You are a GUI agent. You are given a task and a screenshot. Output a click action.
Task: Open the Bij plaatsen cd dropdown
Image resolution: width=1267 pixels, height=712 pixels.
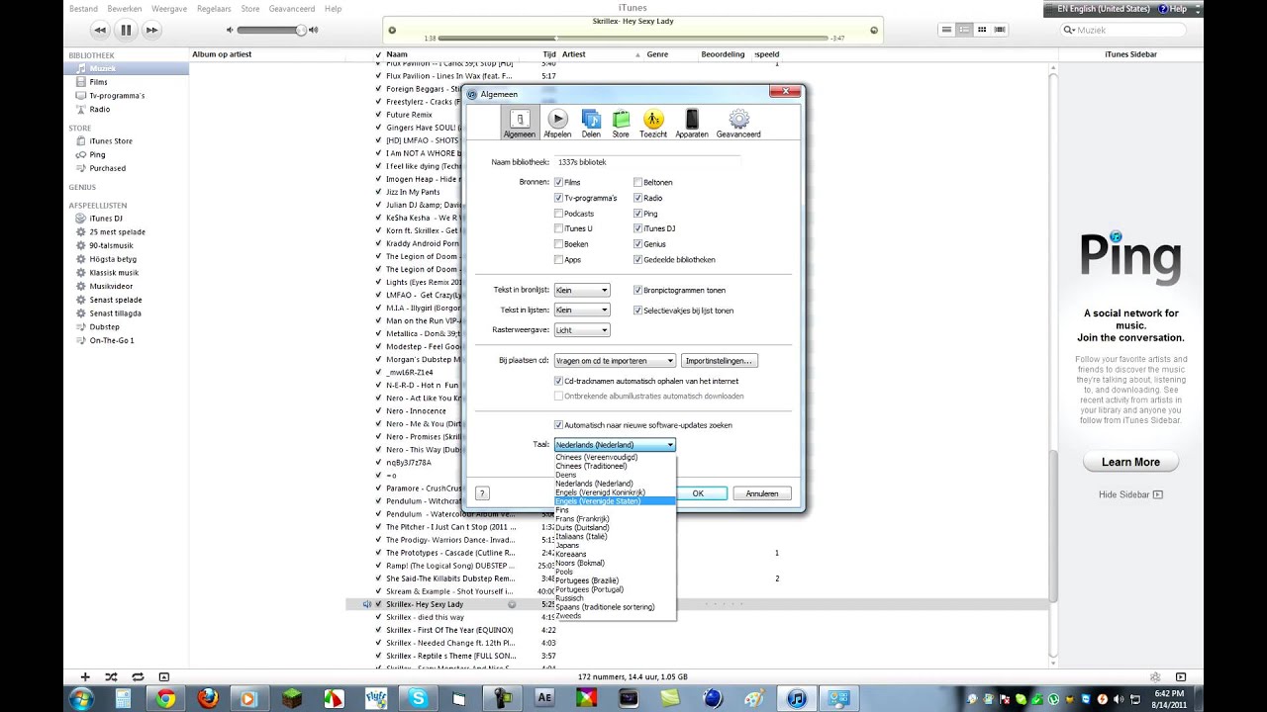pos(615,361)
